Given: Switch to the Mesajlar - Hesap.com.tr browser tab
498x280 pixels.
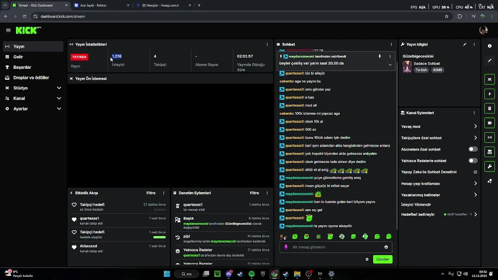Looking at the screenshot, I should tap(163, 5).
